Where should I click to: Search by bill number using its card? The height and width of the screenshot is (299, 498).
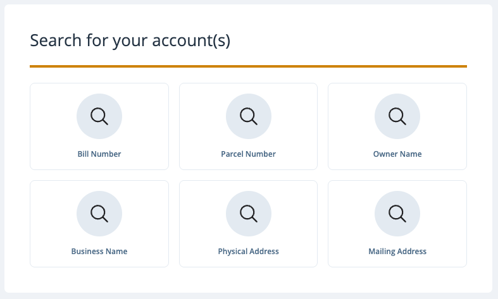[x=99, y=126]
